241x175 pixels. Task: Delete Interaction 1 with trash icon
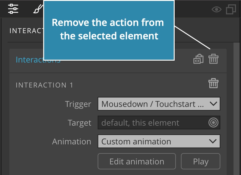click(x=213, y=83)
